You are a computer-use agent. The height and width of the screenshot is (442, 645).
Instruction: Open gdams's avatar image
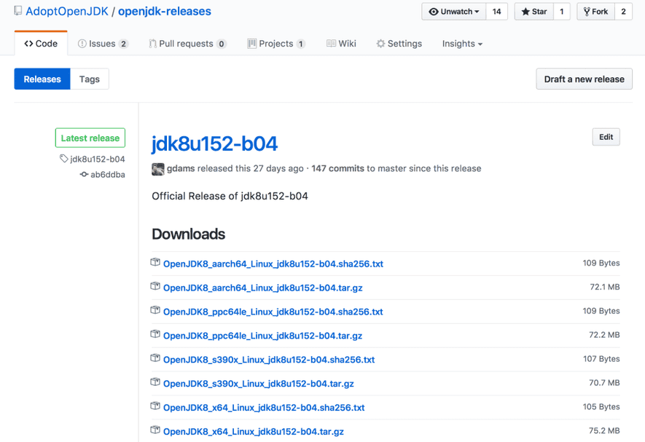coord(157,169)
